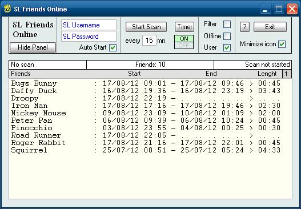Select the Peter Pan row
Viewport: 301px width, 209px height.
[x=146, y=120]
